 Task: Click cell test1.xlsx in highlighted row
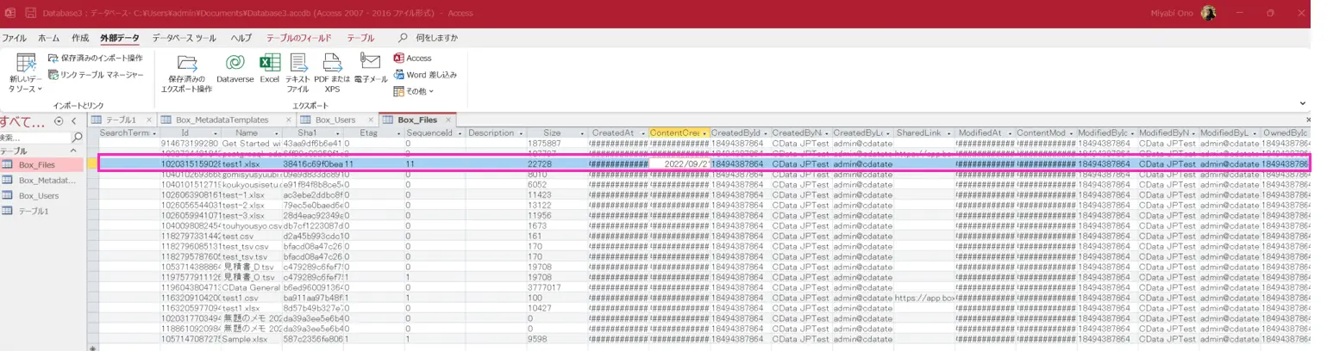click(x=252, y=163)
